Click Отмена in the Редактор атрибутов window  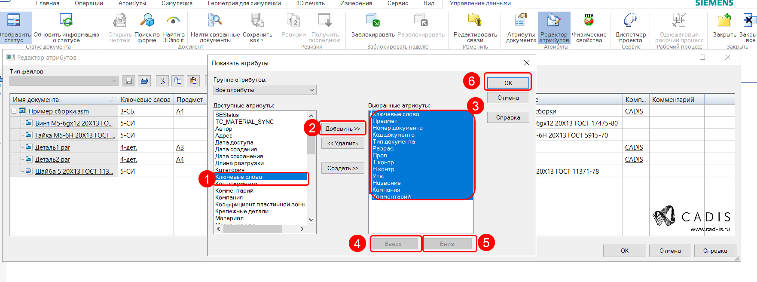pos(670,251)
